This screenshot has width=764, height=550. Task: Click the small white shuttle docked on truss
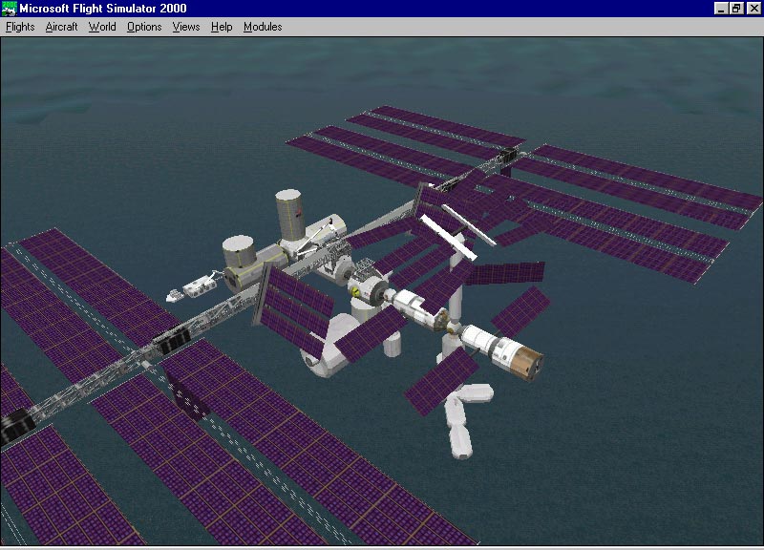(x=192, y=288)
